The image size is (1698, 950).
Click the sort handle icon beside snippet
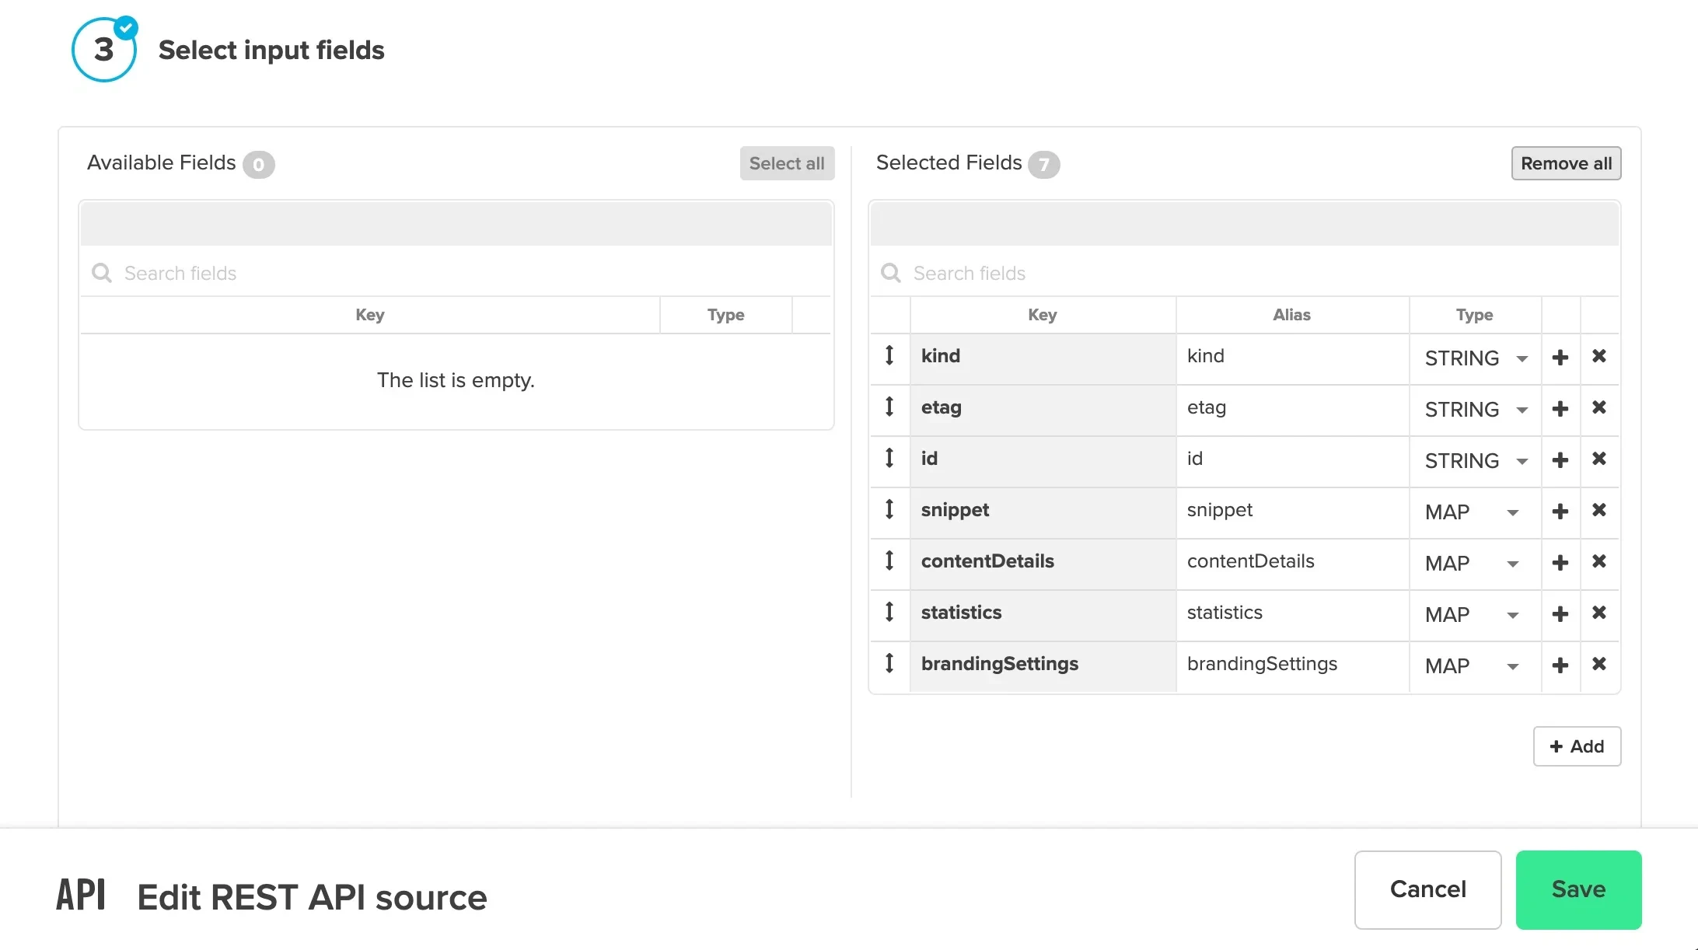889,510
